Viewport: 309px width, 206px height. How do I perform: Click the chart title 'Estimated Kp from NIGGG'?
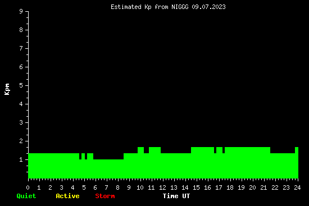click(149, 7)
